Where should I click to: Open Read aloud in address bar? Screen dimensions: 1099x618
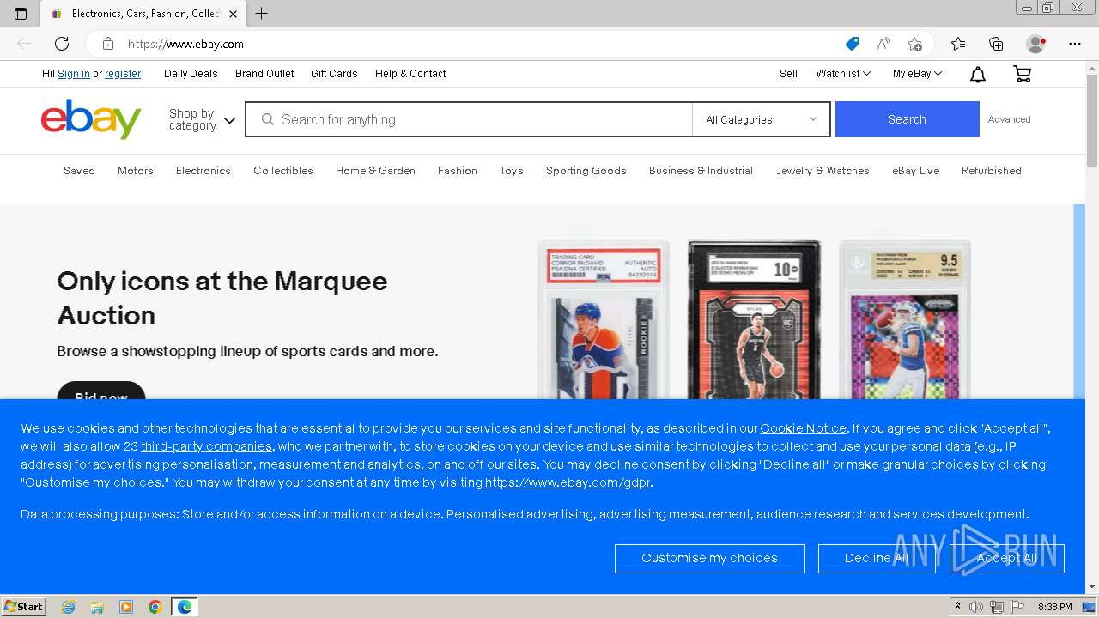[x=883, y=44]
